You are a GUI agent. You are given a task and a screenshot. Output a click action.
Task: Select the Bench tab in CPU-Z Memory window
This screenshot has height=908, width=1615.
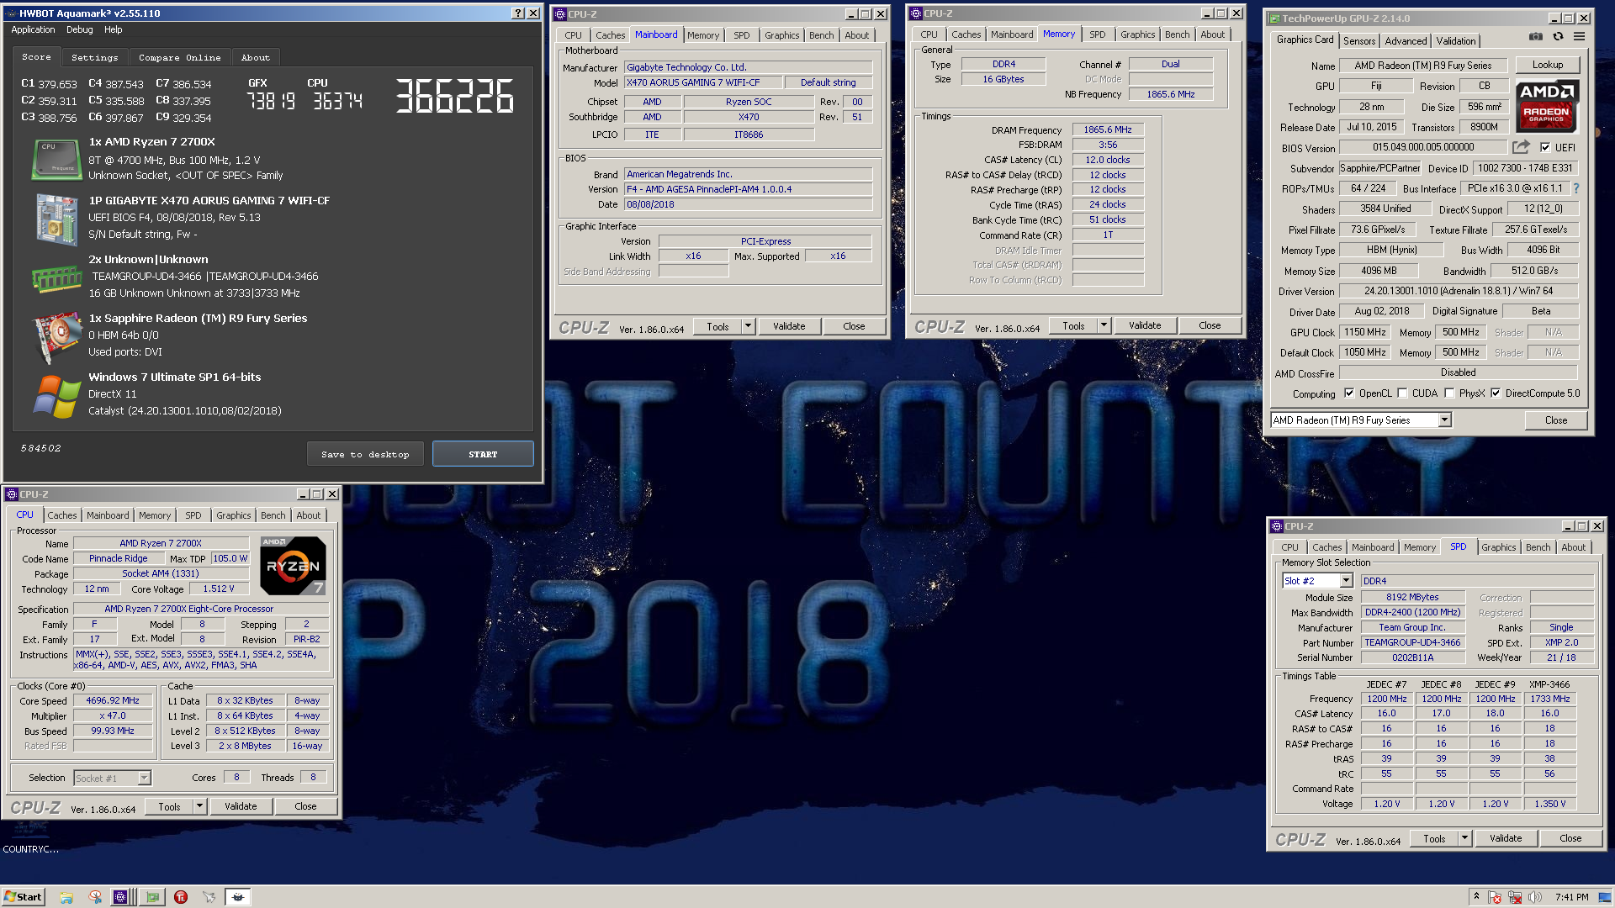pyautogui.click(x=1177, y=34)
